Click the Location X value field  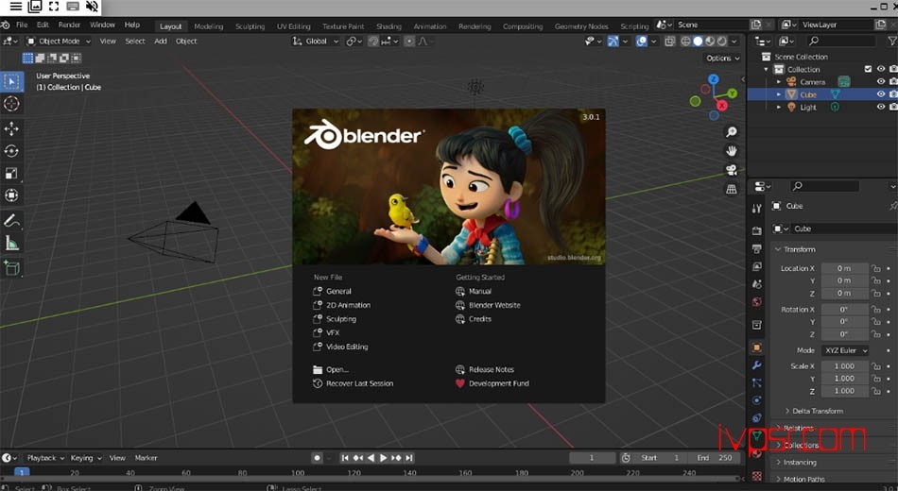tap(845, 268)
